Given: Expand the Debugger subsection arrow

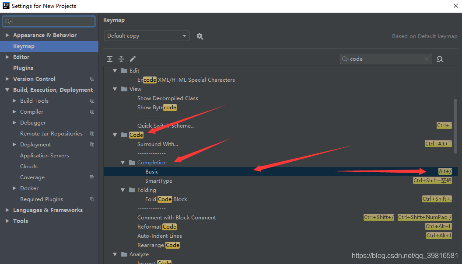Looking at the screenshot, I should pos(14,123).
